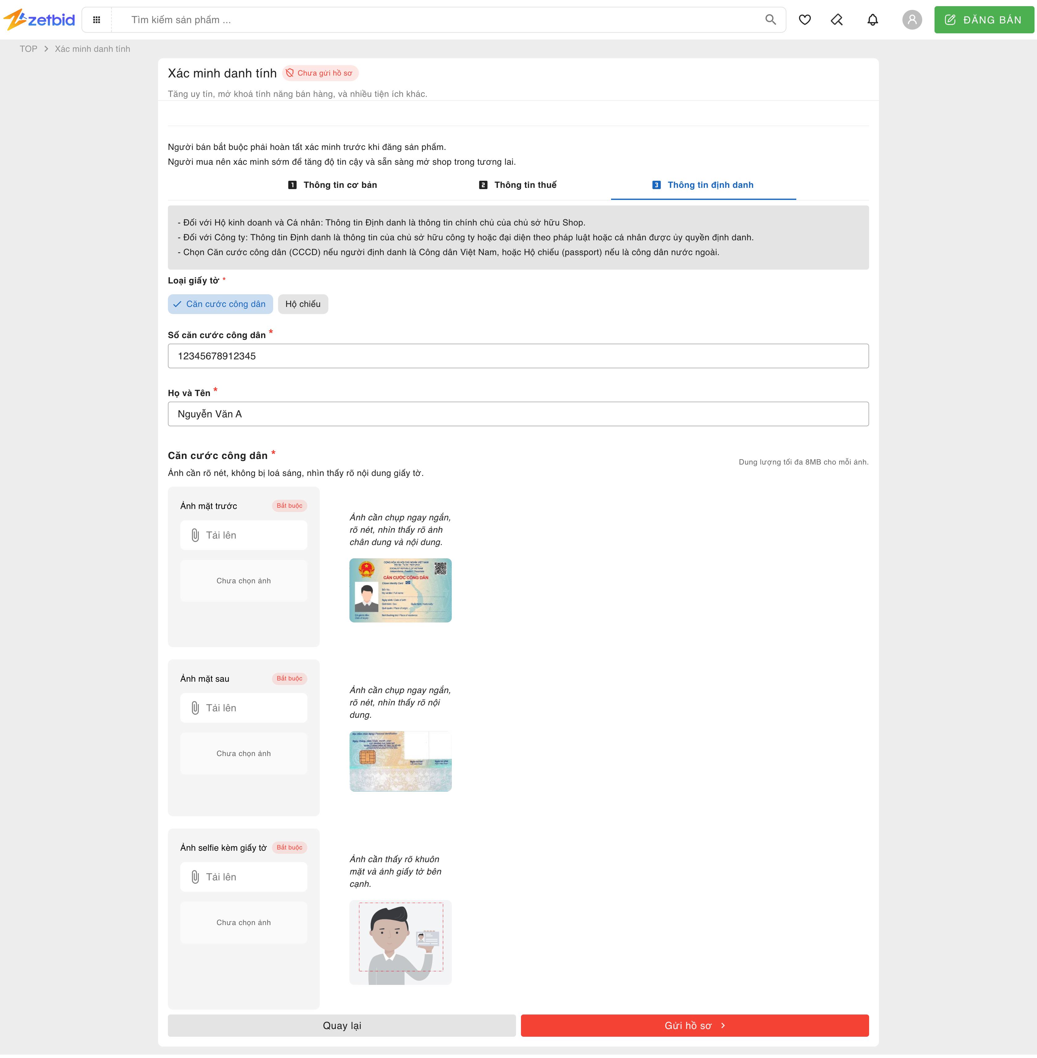1037x1058 pixels.
Task: Click Chưa chọn ảnh placeholder for selfie
Action: click(244, 923)
